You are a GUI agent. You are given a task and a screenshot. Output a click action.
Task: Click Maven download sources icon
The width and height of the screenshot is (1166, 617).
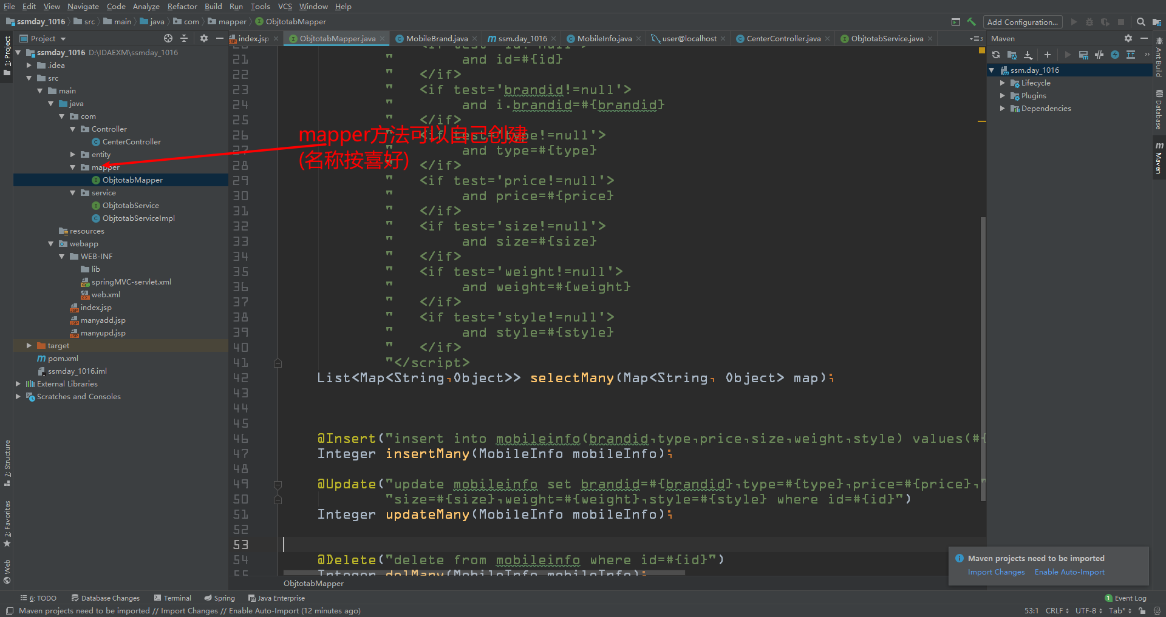pos(1028,55)
